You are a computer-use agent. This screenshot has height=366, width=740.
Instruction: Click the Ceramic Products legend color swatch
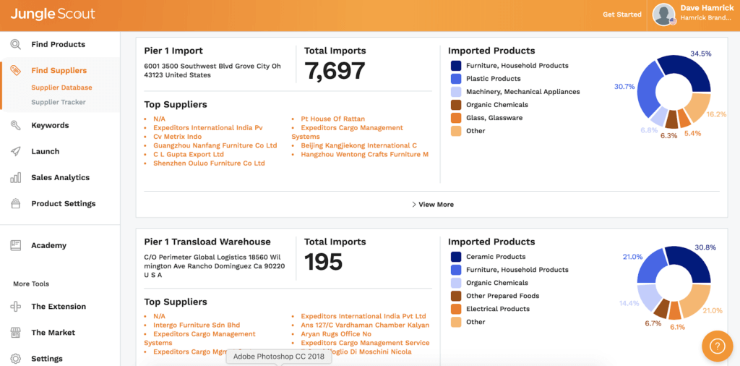click(456, 257)
